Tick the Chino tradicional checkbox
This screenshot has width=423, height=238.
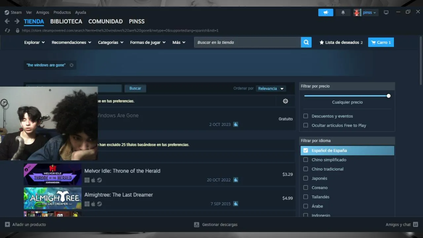click(306, 169)
